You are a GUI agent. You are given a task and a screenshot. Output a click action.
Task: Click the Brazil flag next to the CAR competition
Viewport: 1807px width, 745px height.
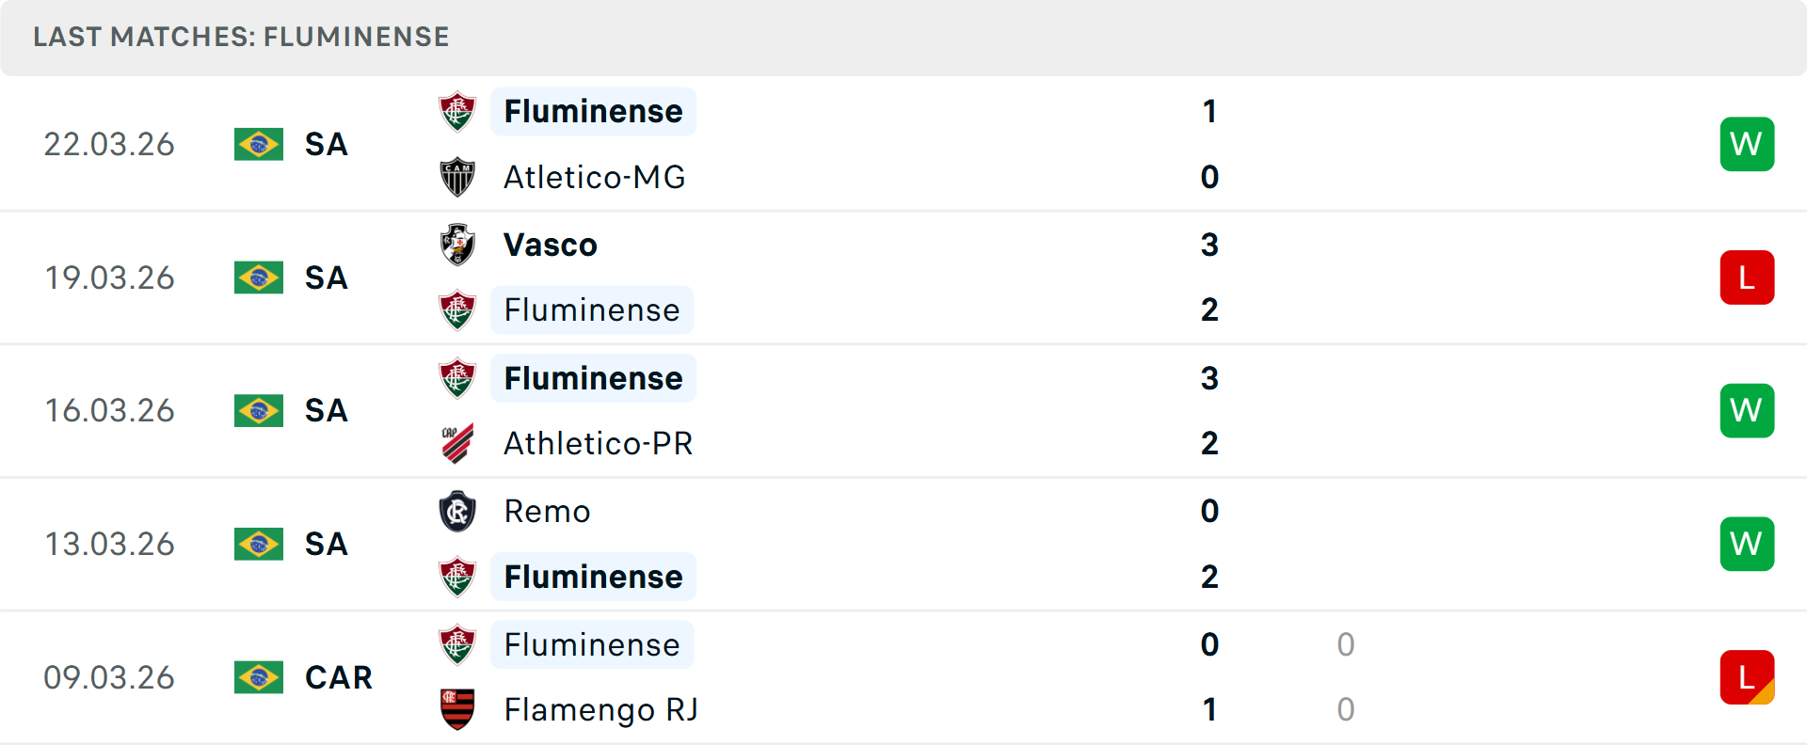point(258,677)
